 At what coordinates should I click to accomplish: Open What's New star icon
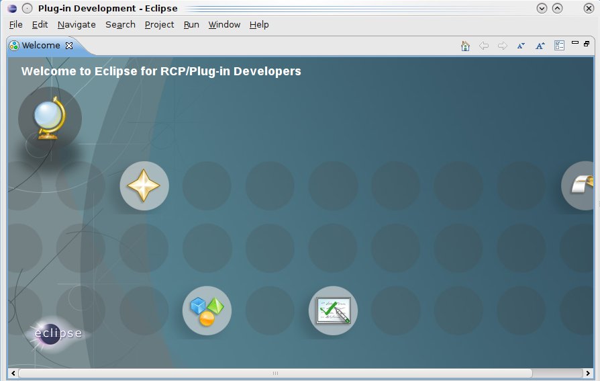tap(144, 186)
